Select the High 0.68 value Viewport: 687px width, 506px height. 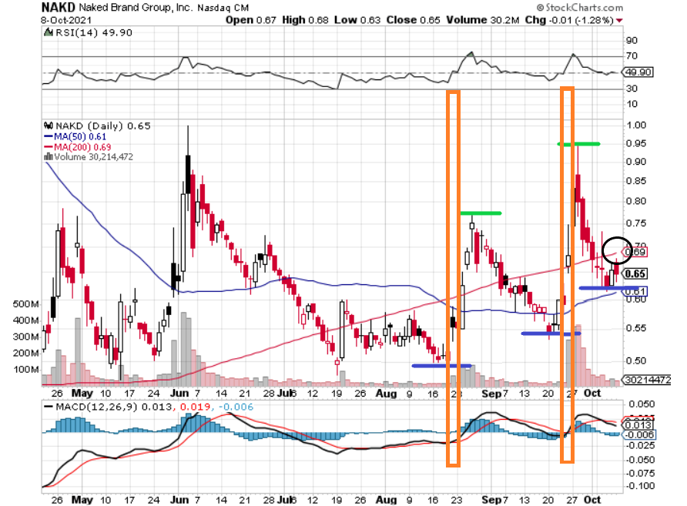(305, 20)
